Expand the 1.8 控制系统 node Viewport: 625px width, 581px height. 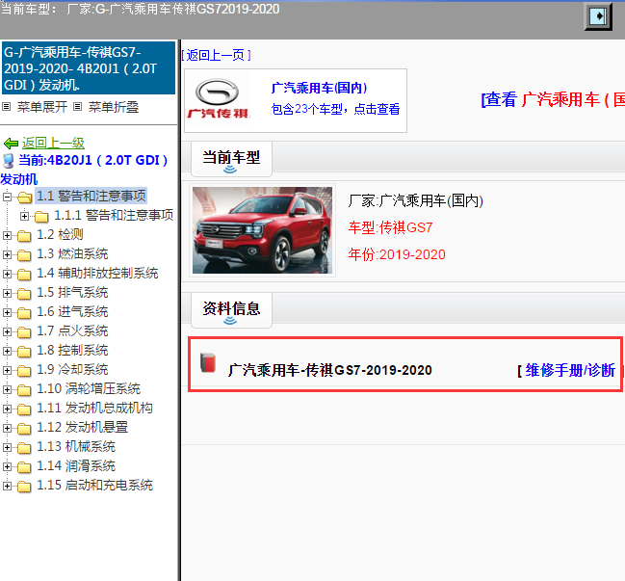pyautogui.click(x=7, y=351)
